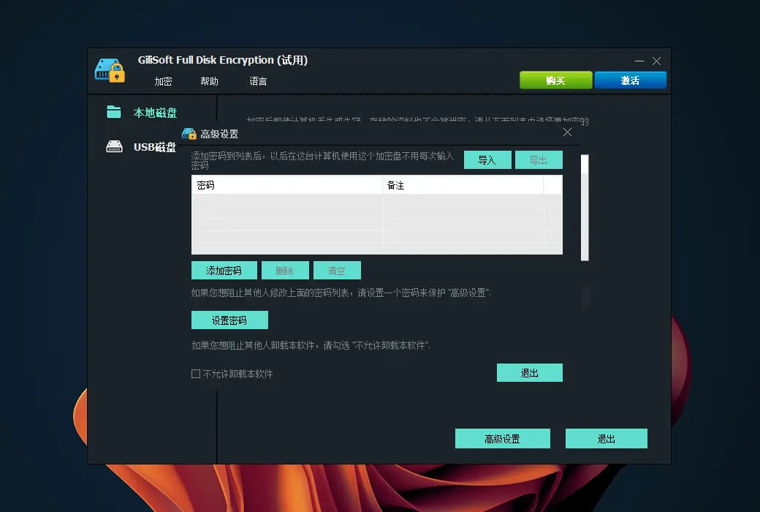This screenshot has height=512, width=760.
Task: Click the bottom 高级设置 button
Action: 503,439
